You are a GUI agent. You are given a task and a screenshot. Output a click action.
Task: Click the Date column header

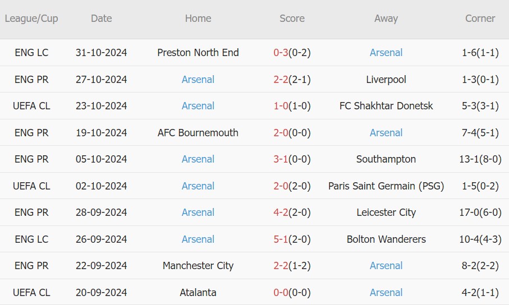(x=101, y=19)
